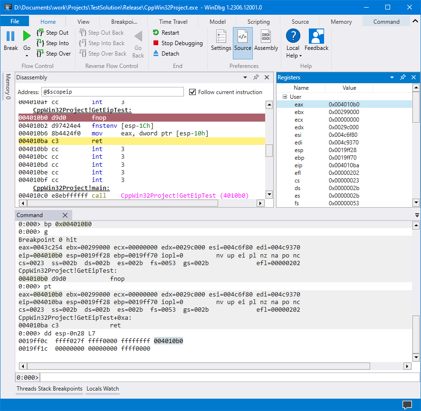This screenshot has width=421, height=411.
Task: Switch to the Time Travel ribbon tab
Action: [x=174, y=21]
